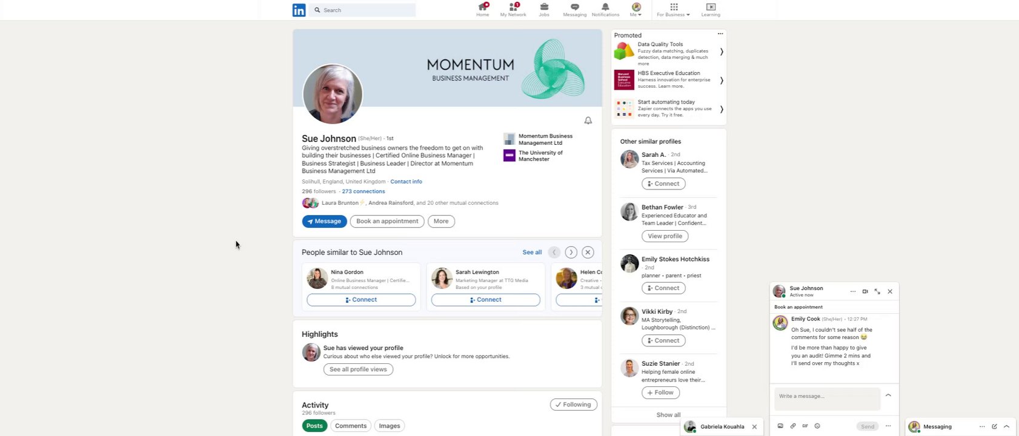View profile of Bethan Fowler
The width and height of the screenshot is (1019, 436).
coord(665,236)
